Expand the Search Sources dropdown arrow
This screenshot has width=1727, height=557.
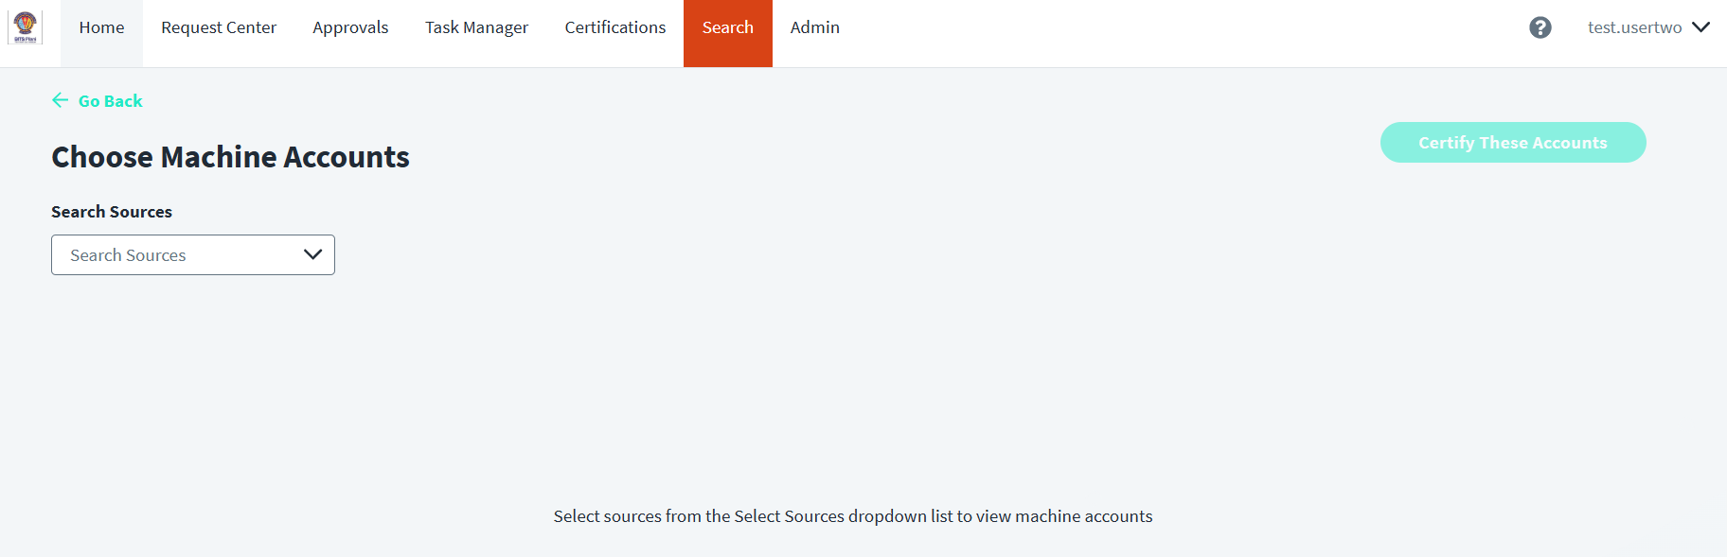(x=313, y=254)
